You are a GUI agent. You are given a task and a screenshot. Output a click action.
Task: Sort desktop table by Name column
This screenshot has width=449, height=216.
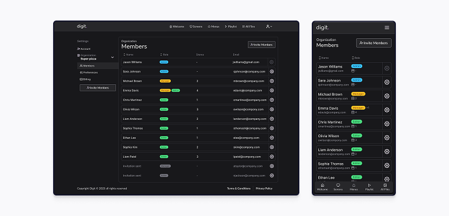click(x=129, y=55)
